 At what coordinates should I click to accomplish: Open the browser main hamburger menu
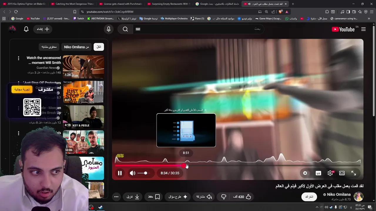(372, 12)
